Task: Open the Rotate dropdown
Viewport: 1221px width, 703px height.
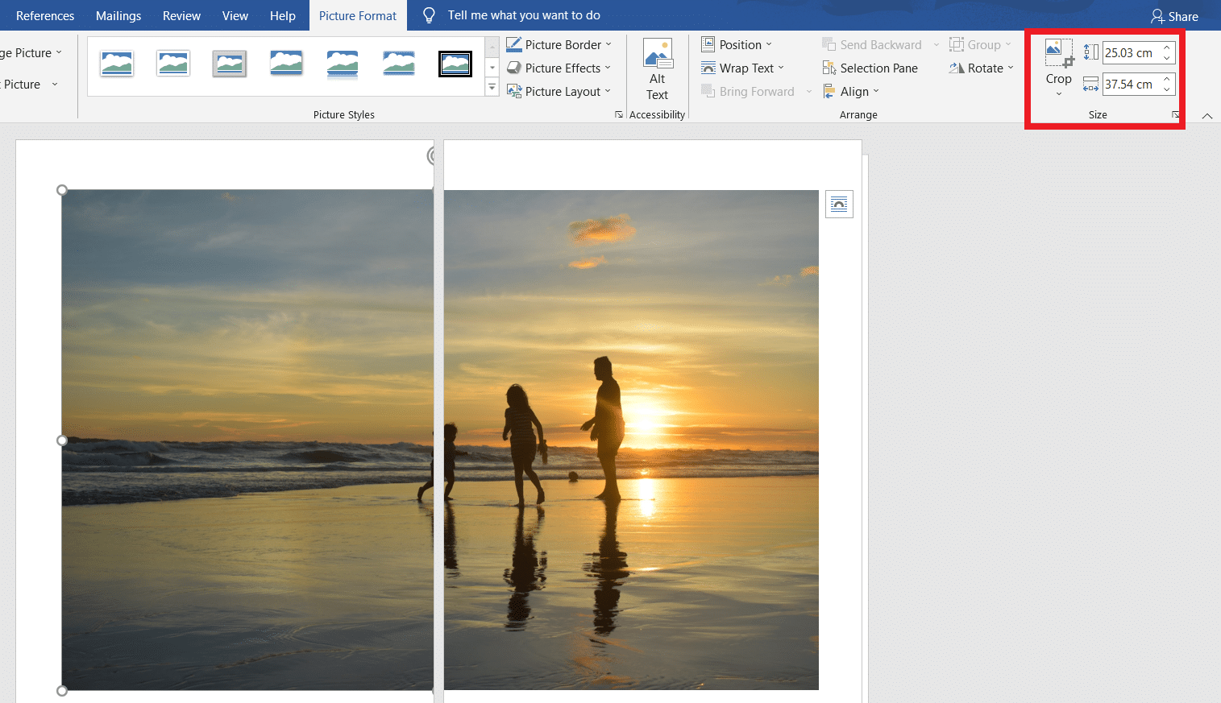Action: pos(981,68)
